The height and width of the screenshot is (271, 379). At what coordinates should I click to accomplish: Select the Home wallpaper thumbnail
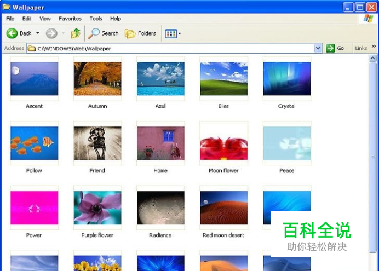tap(160, 143)
